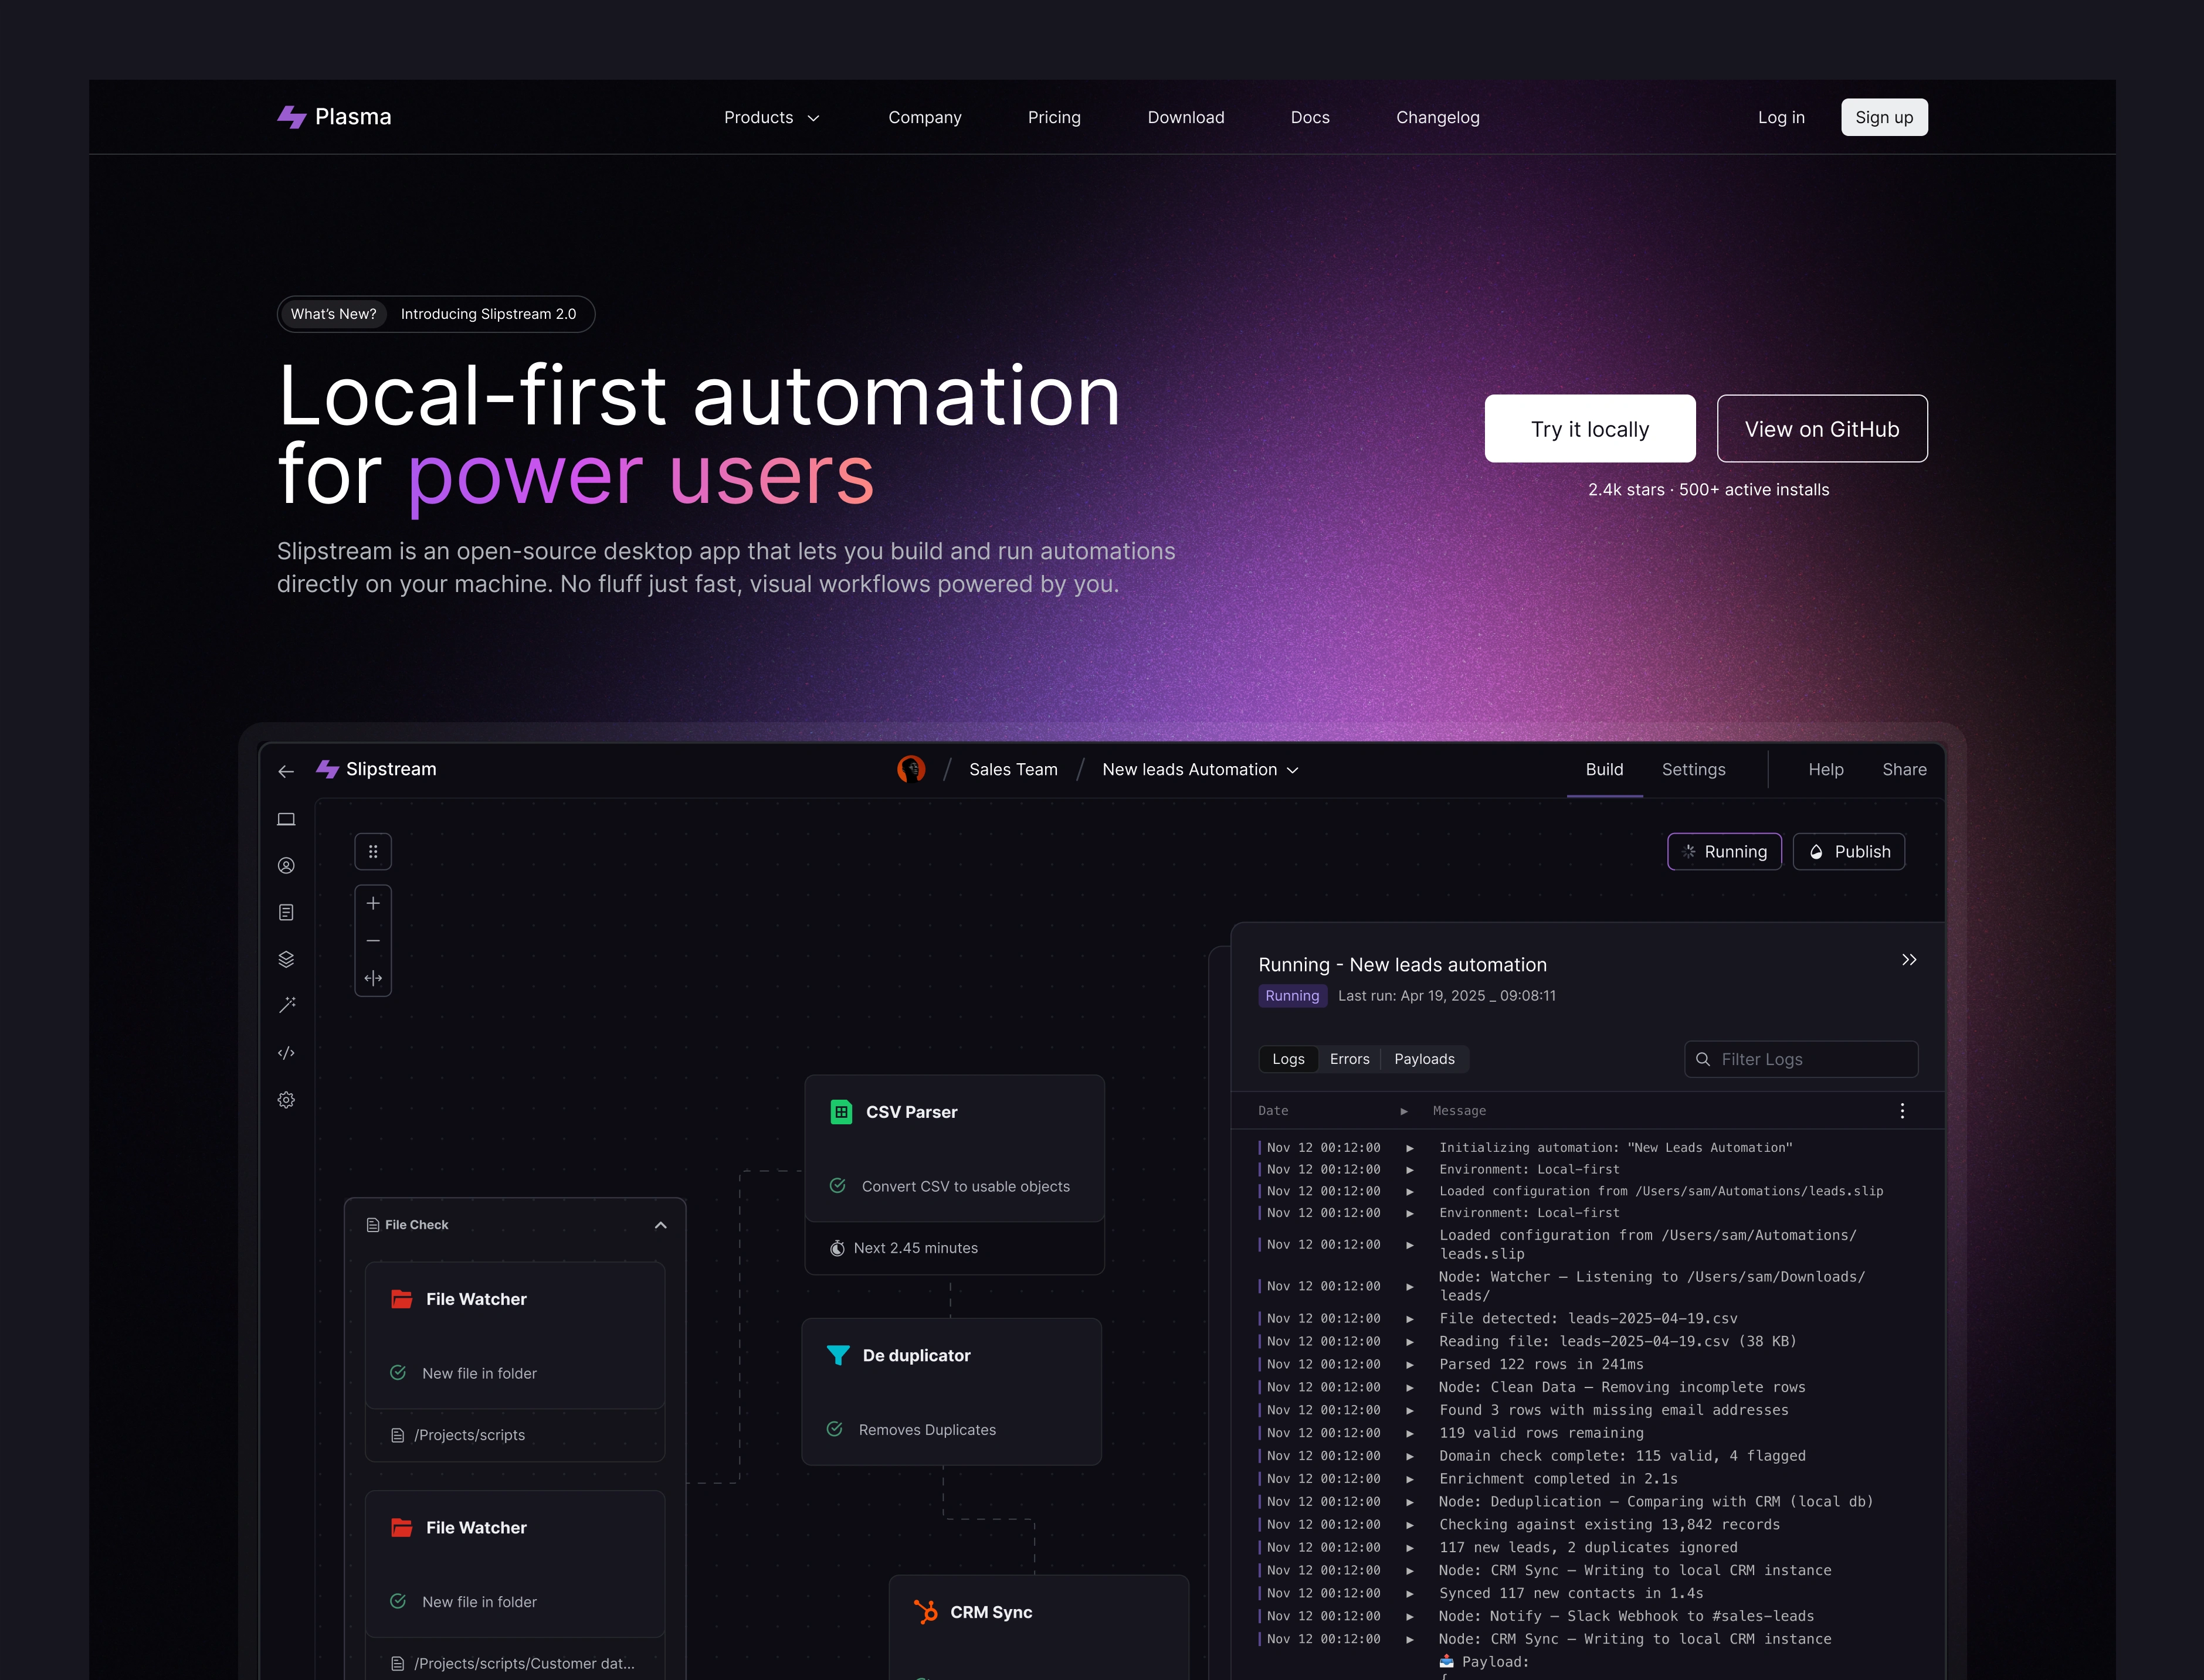
Task: Open New leads Automation dropdown
Action: pos(1201,769)
